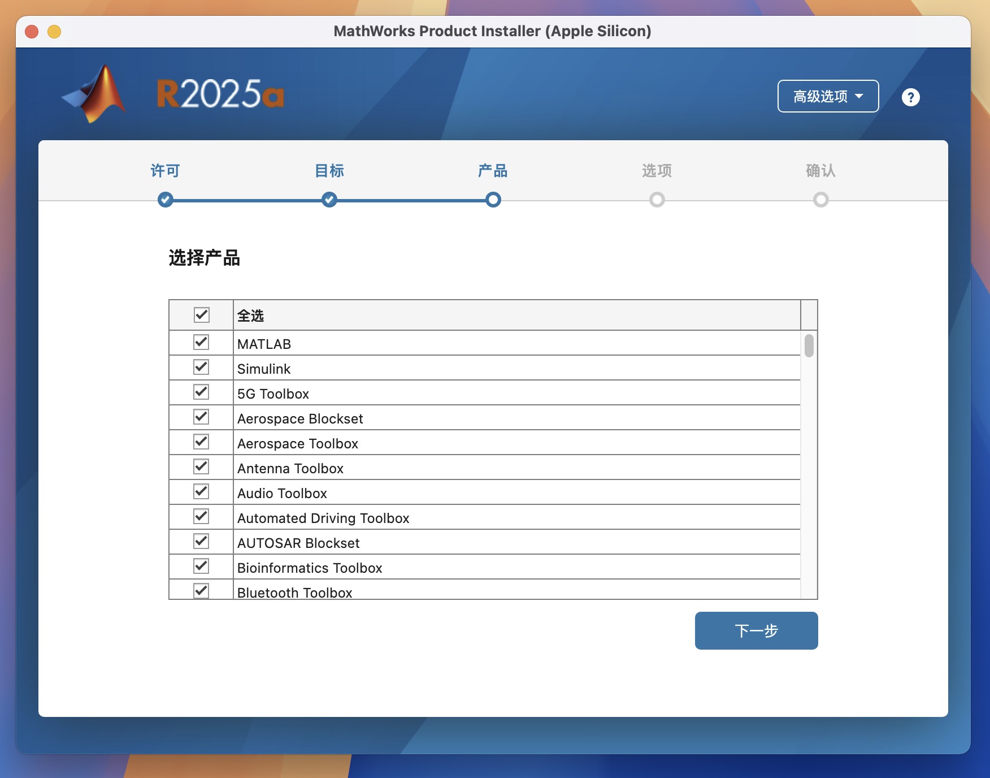Click the 全选 header label
The image size is (990, 778).
click(250, 315)
